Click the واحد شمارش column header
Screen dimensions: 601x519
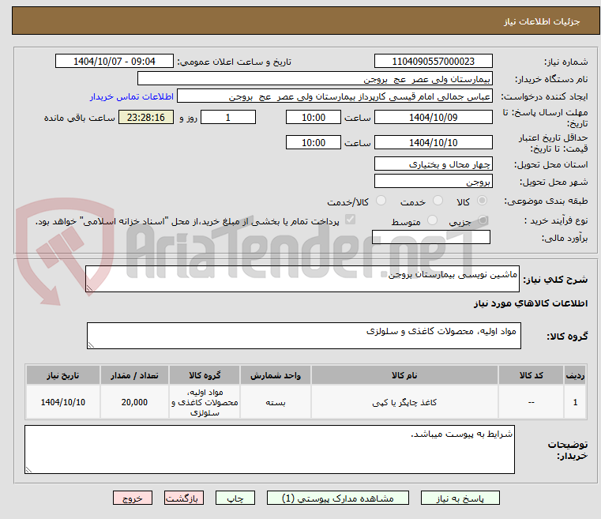(276, 375)
